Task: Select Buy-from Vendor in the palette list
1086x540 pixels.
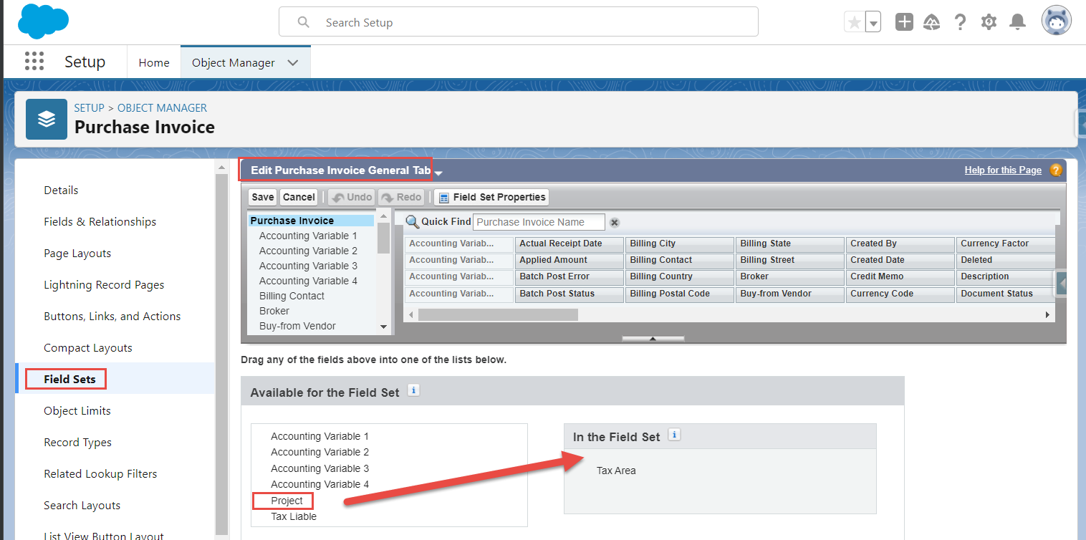Action: [x=297, y=326]
